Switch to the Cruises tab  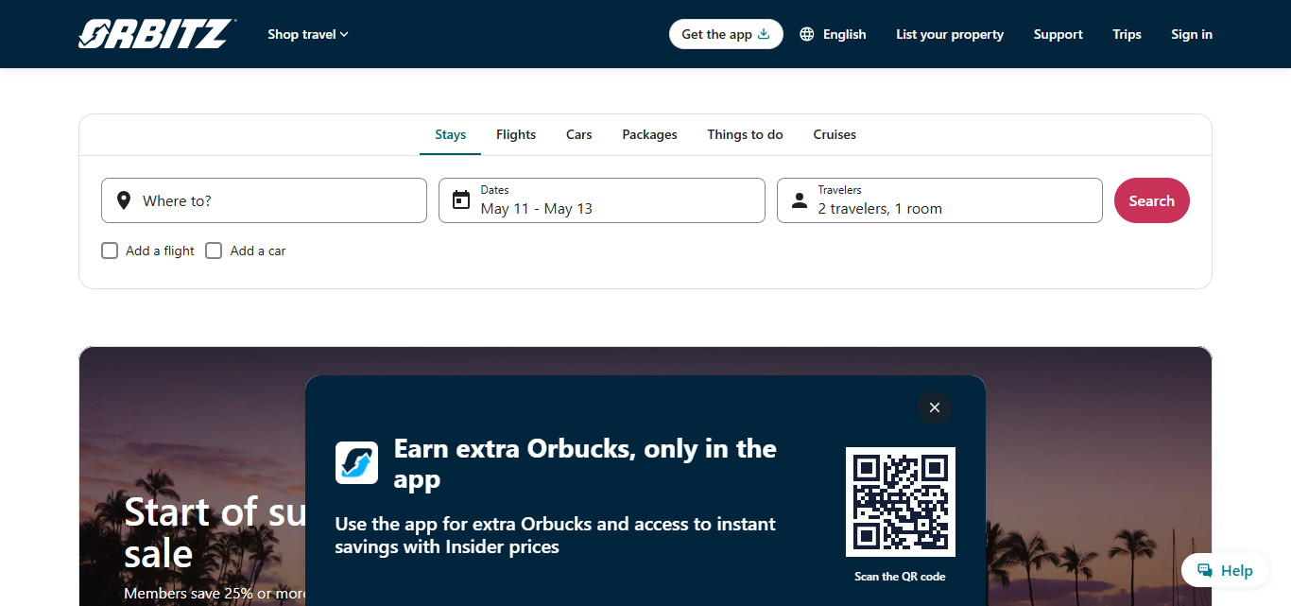835,134
